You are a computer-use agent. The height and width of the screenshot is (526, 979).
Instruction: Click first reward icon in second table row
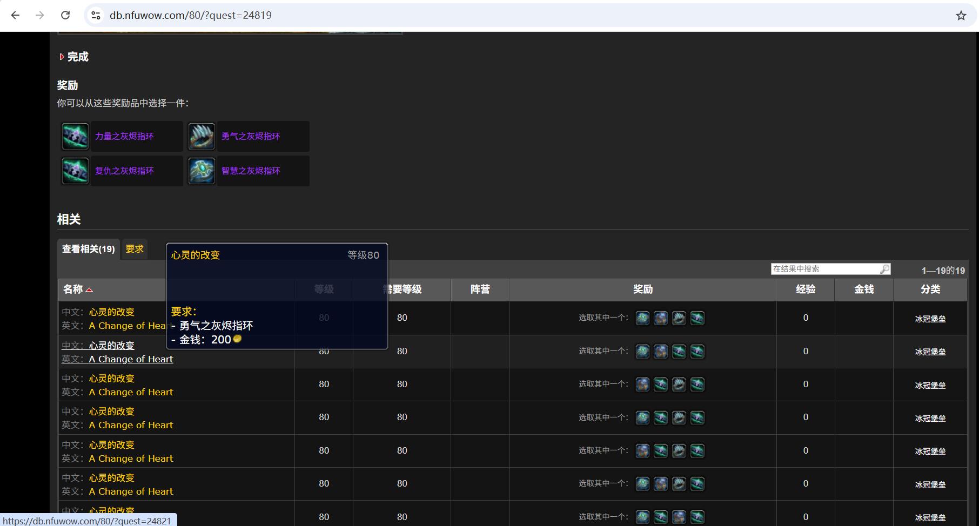coord(642,352)
